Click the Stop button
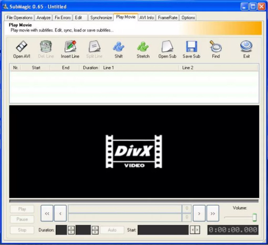The height and width of the screenshot is (245, 268). pyautogui.click(x=22, y=230)
